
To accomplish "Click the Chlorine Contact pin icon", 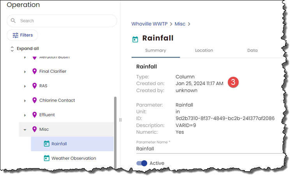I will point(34,100).
